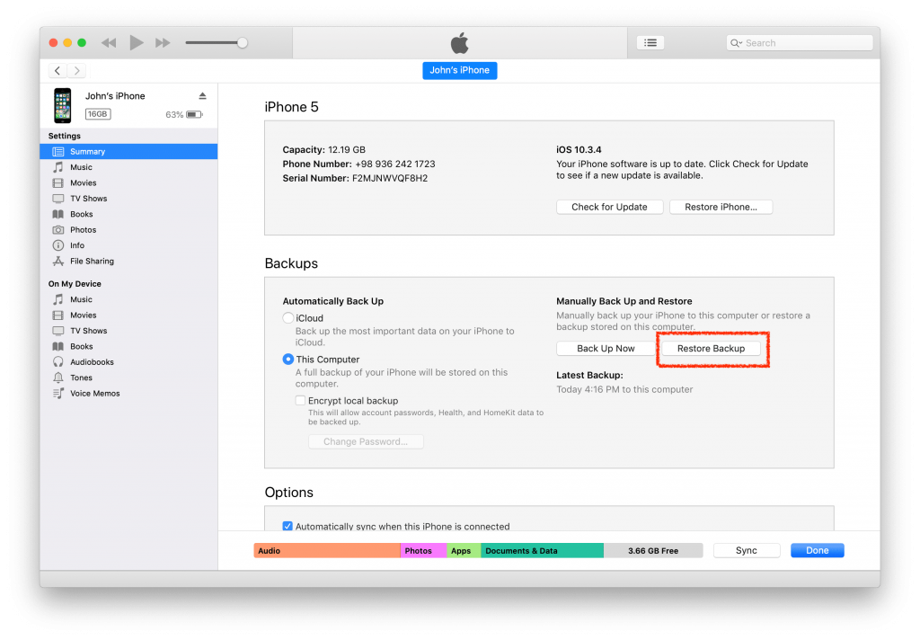Open Photos in the sidebar
This screenshot has width=920, height=640.
(128, 230)
